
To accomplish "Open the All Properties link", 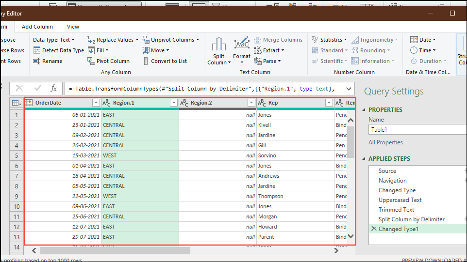I will click(x=385, y=142).
